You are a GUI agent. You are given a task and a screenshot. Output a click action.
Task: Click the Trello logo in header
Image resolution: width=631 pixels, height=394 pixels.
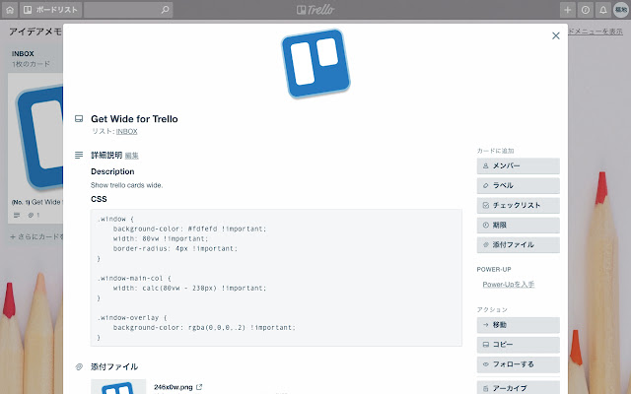coord(315,10)
